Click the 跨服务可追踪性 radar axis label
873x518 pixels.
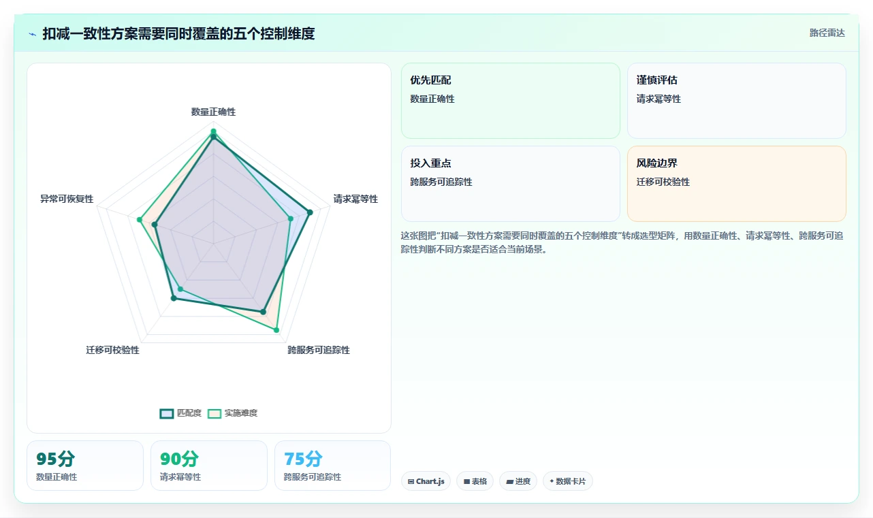(x=319, y=350)
